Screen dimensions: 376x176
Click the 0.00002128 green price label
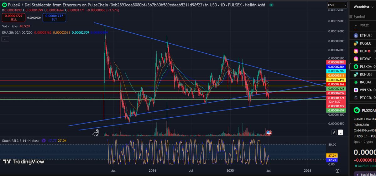pyautogui.click(x=336, y=89)
